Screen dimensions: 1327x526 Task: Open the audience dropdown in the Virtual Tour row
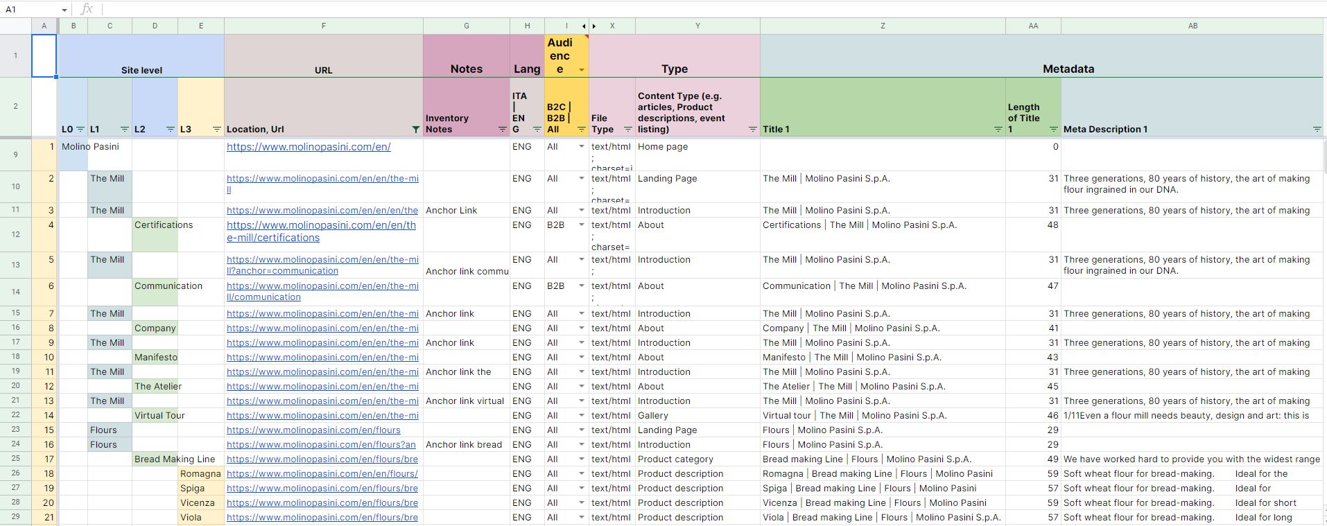coord(582,416)
